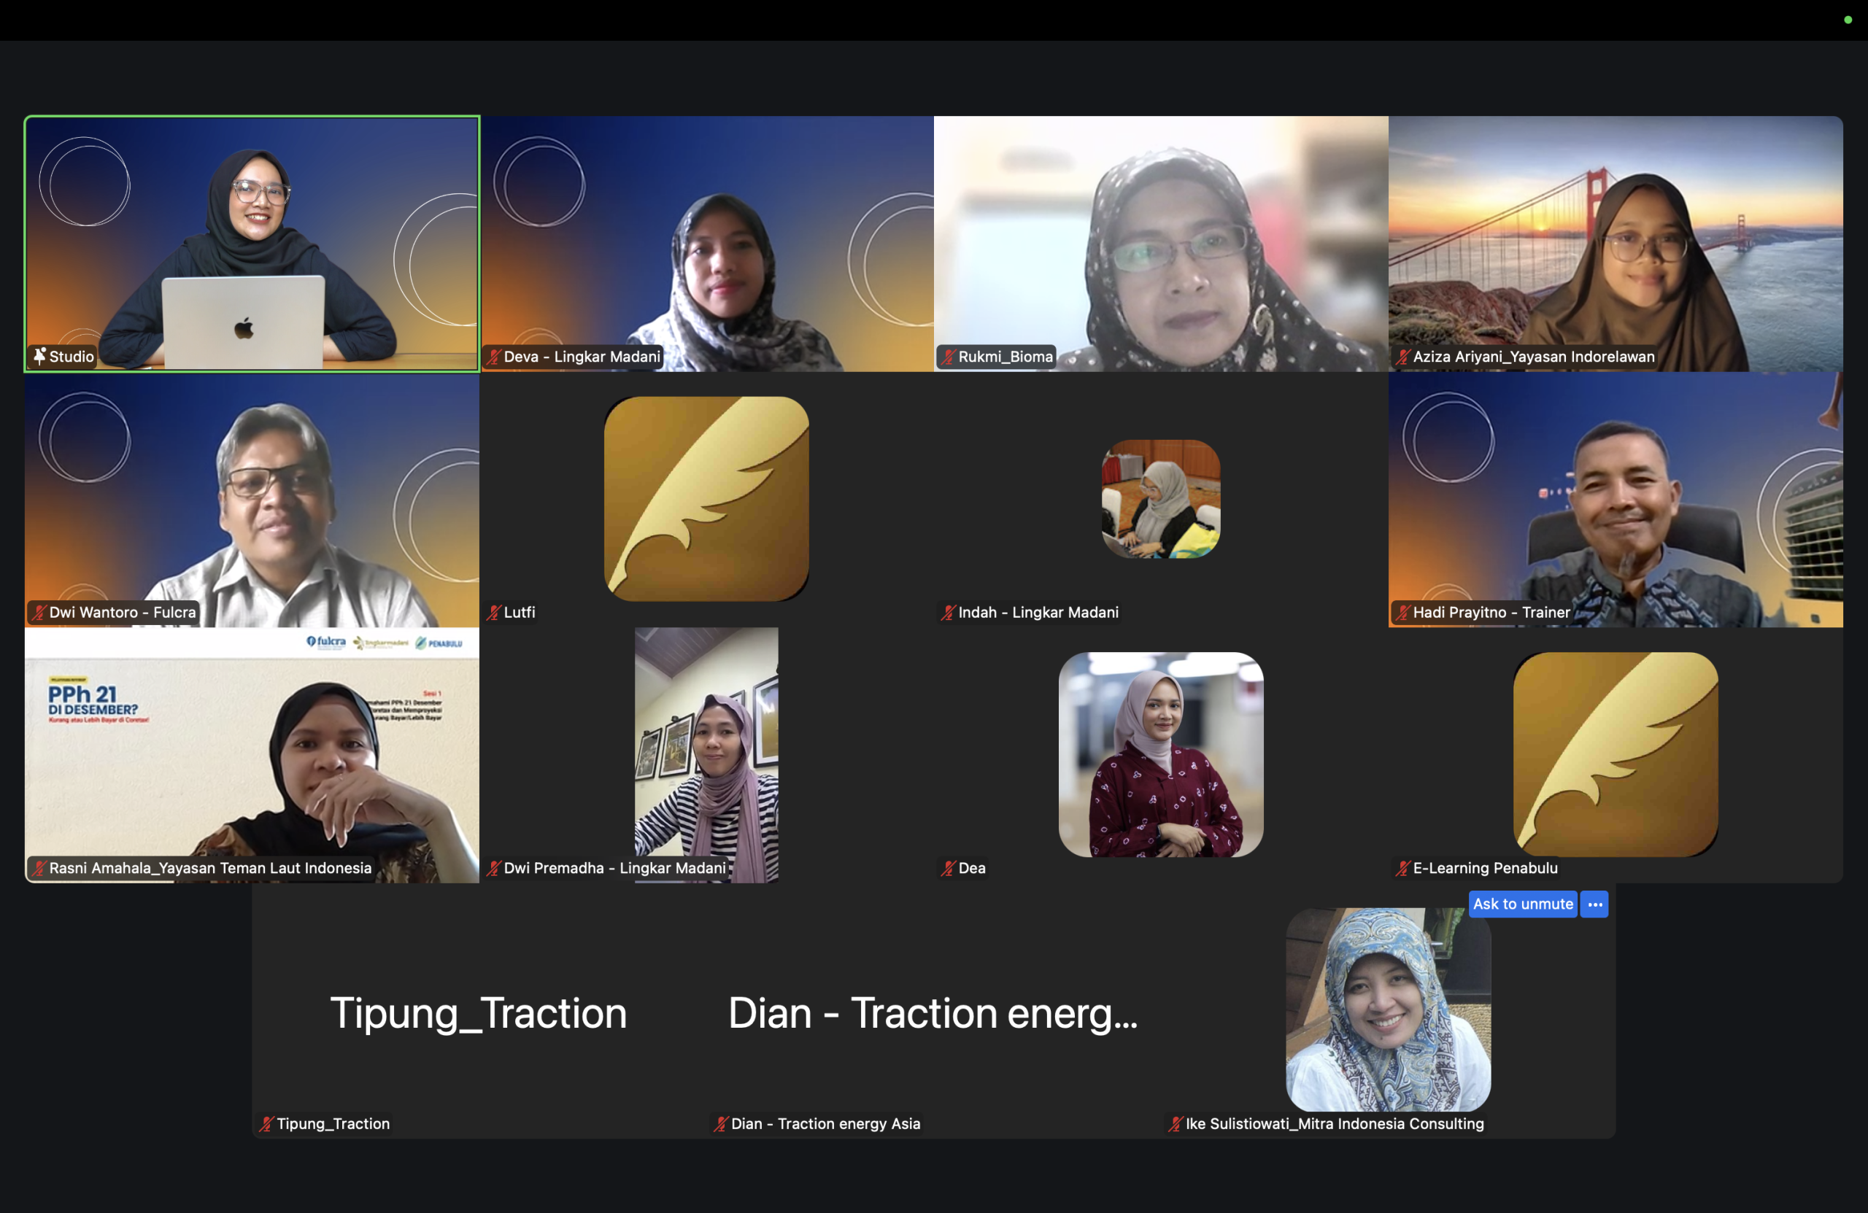This screenshot has width=1868, height=1213.
Task: Click muted mic icon by E-Learning Penabulu
Action: [x=1402, y=869]
